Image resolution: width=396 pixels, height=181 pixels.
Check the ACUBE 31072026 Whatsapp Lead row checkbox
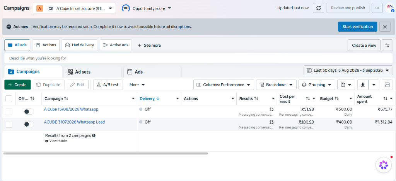pos(9,124)
